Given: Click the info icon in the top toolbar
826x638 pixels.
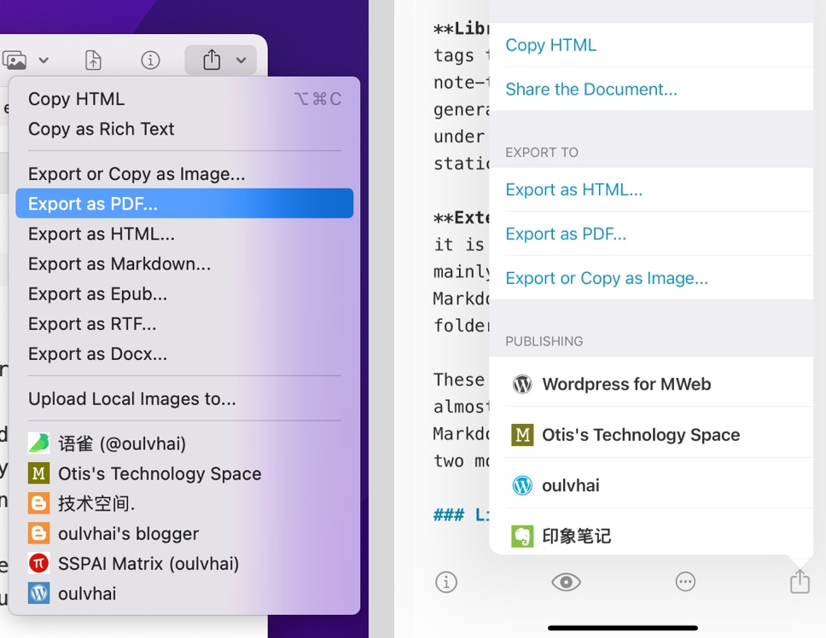Looking at the screenshot, I should (x=150, y=61).
